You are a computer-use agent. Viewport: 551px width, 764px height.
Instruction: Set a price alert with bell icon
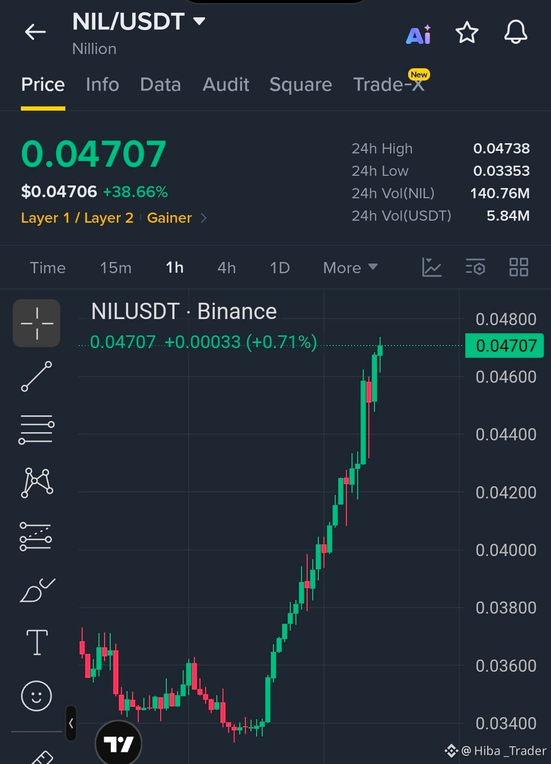[x=515, y=32]
